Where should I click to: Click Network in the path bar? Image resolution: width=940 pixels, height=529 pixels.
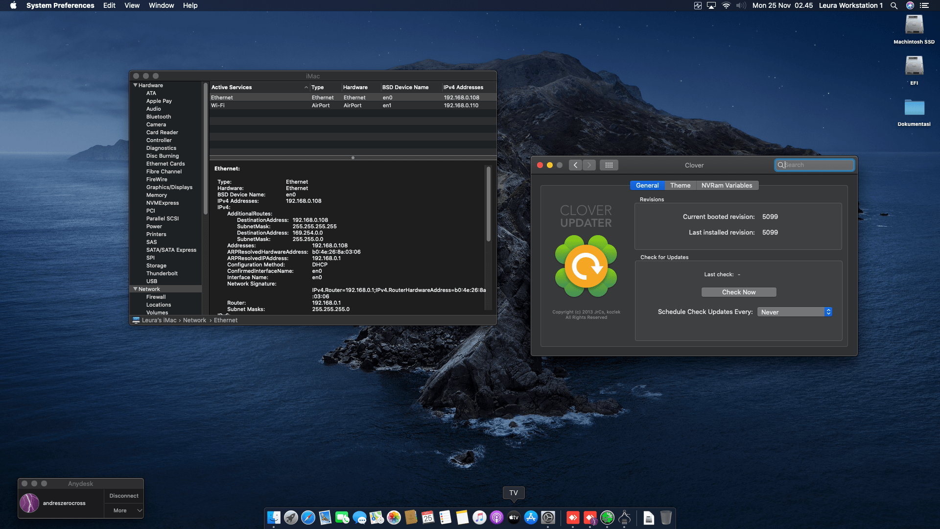click(194, 320)
